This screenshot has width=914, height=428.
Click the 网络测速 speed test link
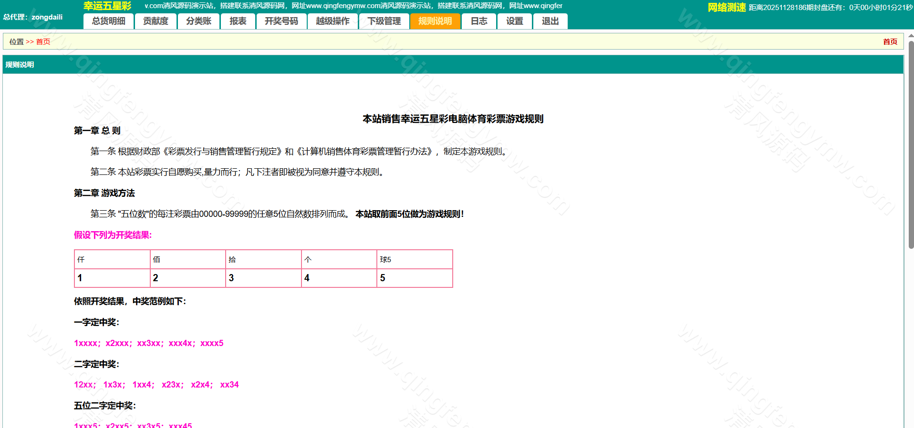coord(726,7)
